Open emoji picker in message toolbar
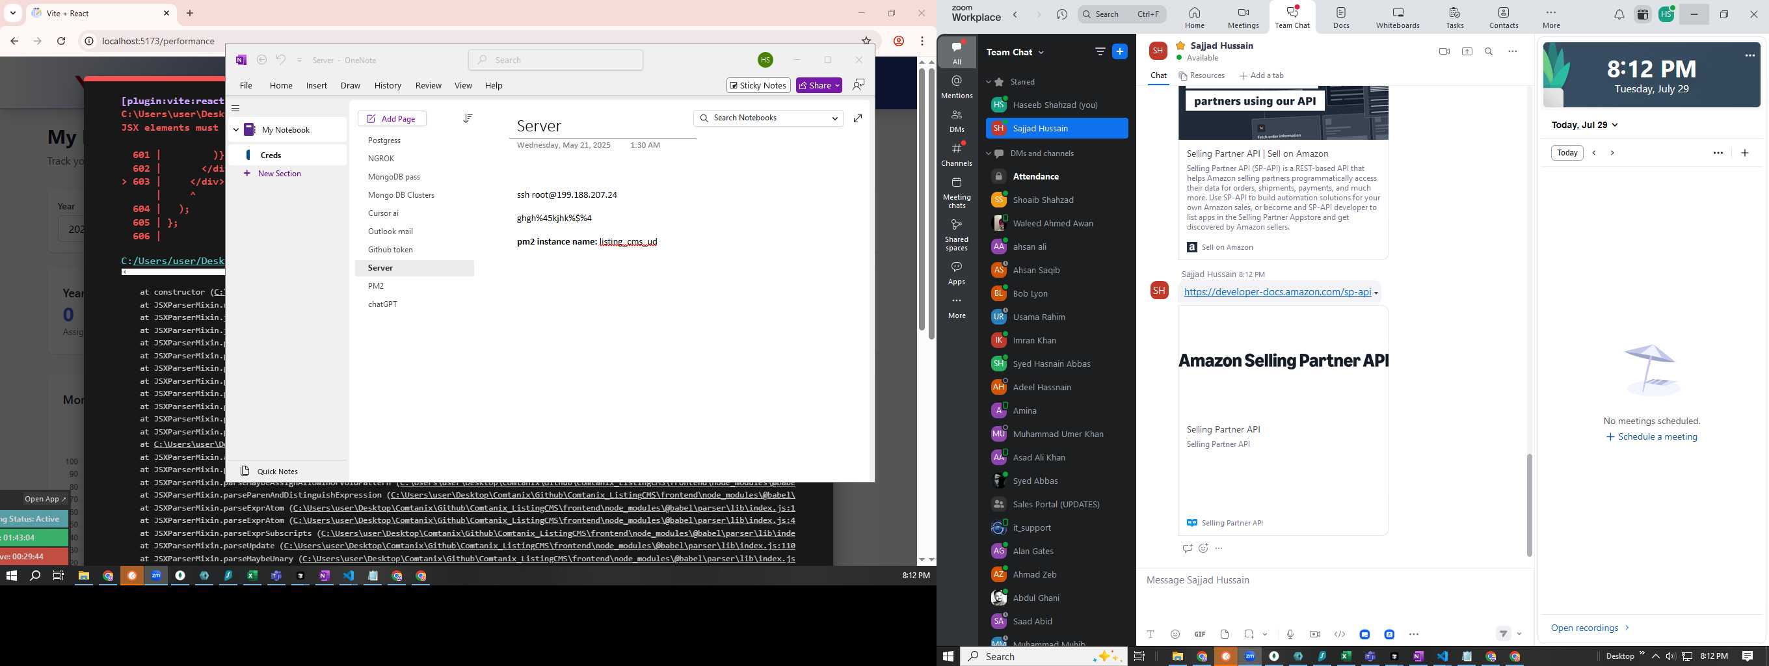Viewport: 1769px width, 666px height. point(1175,633)
